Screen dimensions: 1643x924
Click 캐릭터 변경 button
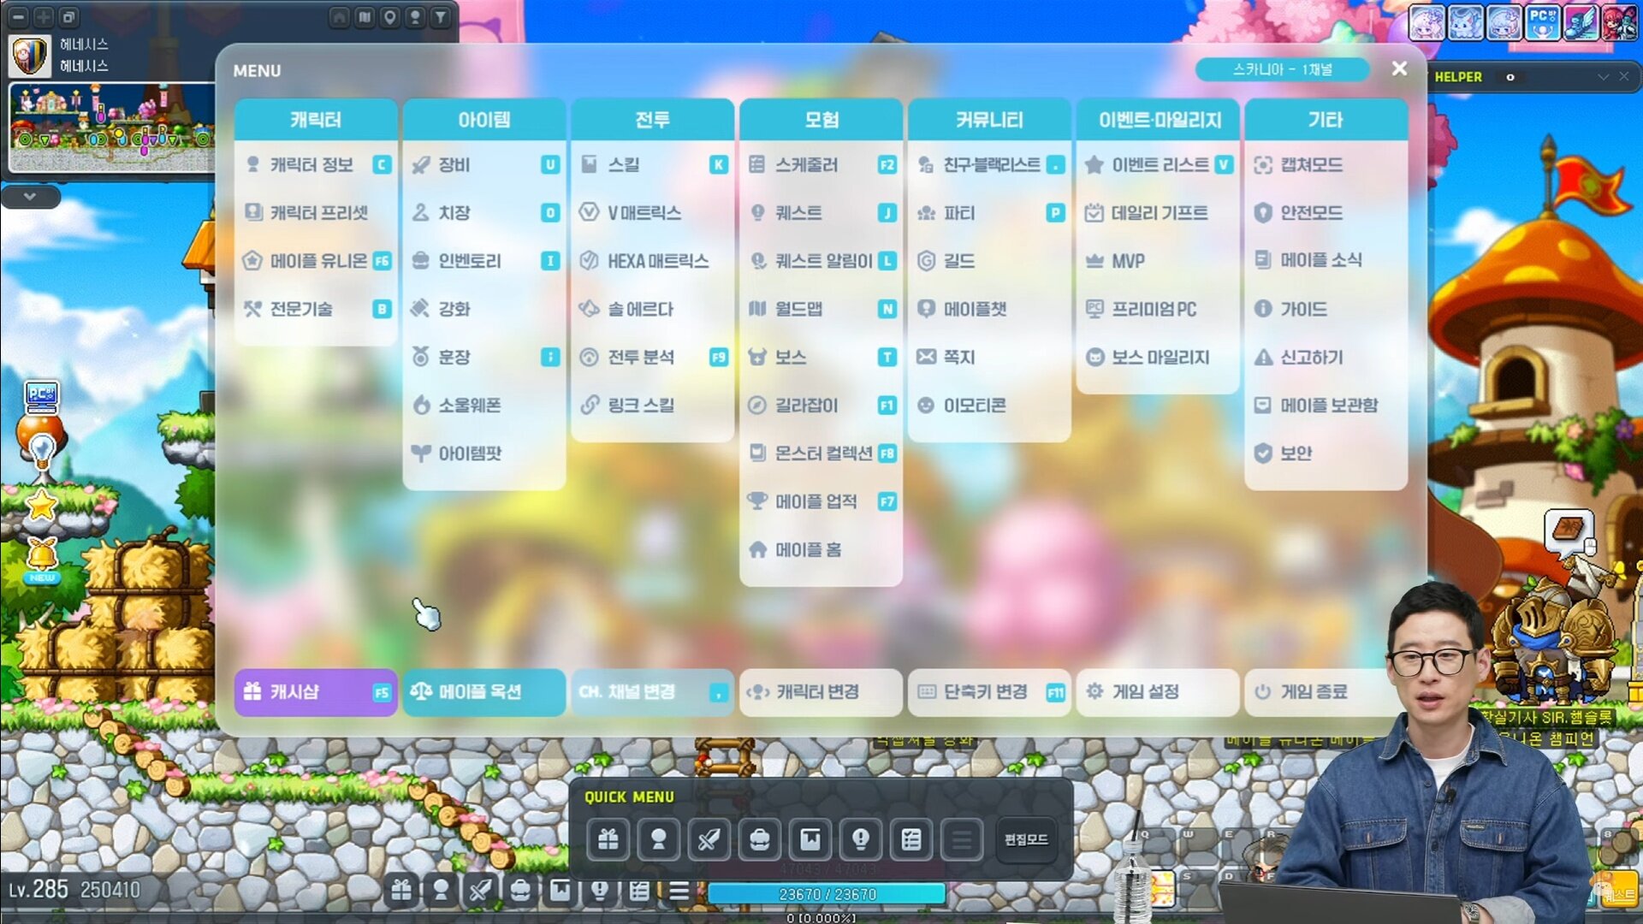(821, 691)
